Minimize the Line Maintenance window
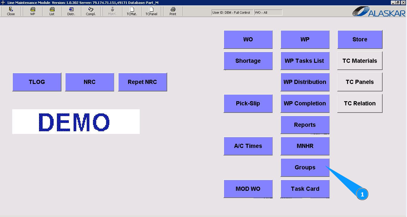 click(x=393, y=2)
